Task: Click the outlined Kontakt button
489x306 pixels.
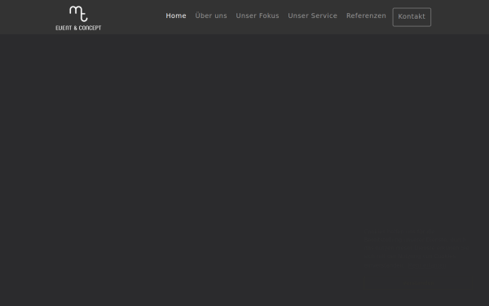Action: click(x=412, y=17)
